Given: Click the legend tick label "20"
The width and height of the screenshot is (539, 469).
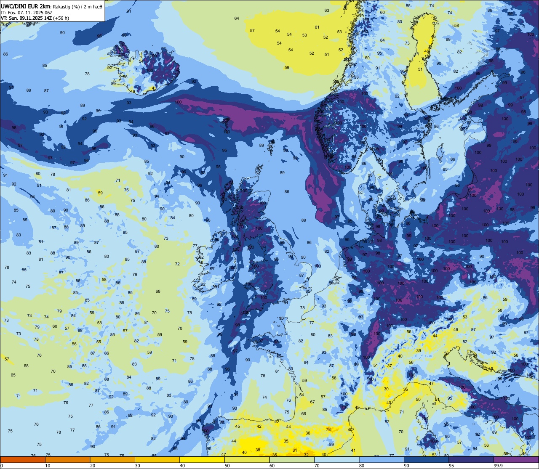Looking at the screenshot, I should (x=92, y=466).
